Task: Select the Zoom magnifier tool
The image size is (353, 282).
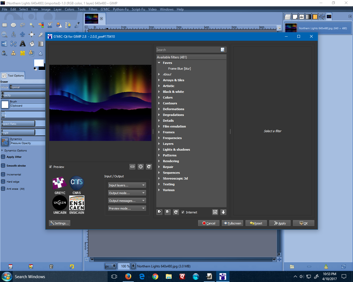Action: tap(4, 34)
